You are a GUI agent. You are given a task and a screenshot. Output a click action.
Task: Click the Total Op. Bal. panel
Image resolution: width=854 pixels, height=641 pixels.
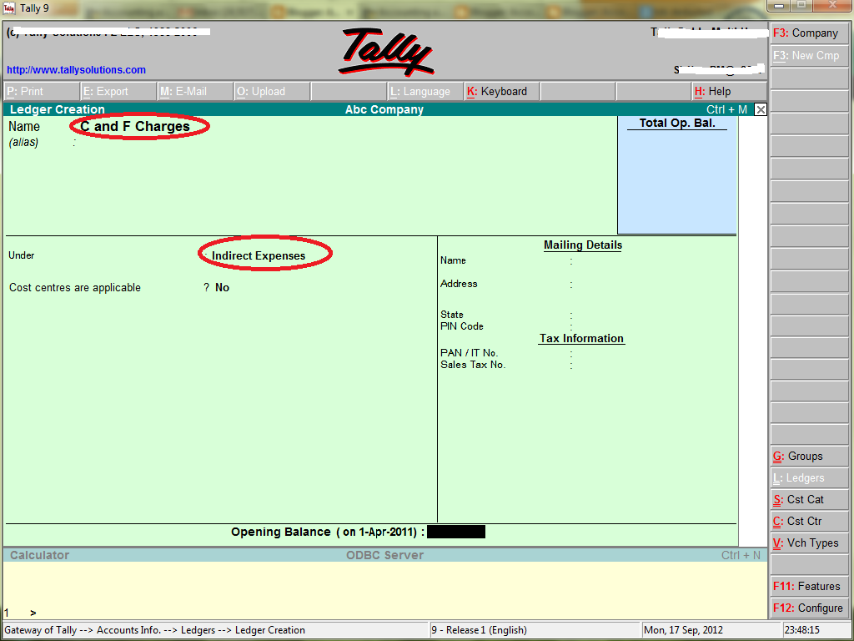click(x=676, y=175)
